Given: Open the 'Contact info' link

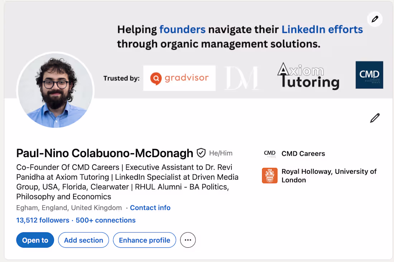Looking at the screenshot, I should coord(150,208).
